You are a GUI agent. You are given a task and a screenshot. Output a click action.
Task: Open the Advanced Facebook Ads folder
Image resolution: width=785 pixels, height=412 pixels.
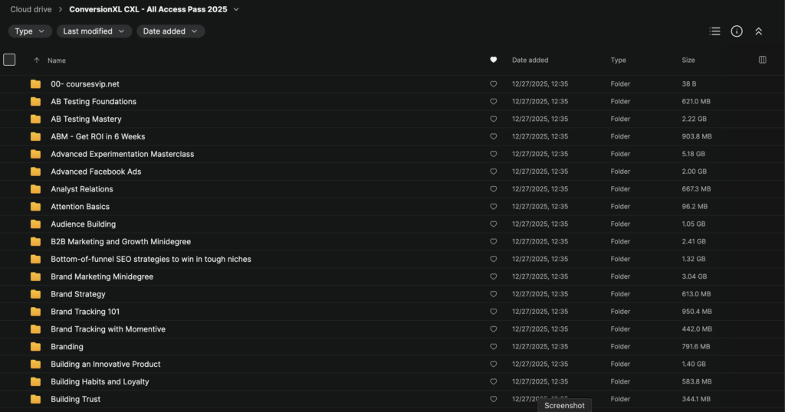[x=96, y=172]
